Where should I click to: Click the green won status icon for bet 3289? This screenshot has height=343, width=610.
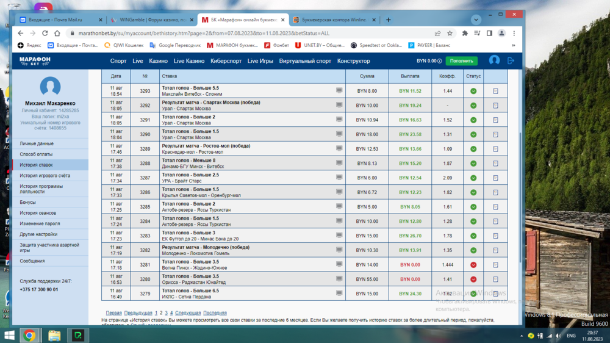tap(473, 149)
